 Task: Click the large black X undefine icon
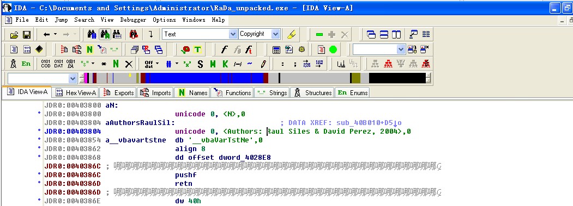129,64
